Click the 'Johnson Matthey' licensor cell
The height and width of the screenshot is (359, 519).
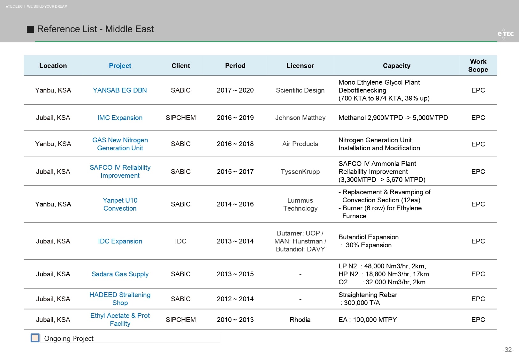pyautogui.click(x=300, y=118)
